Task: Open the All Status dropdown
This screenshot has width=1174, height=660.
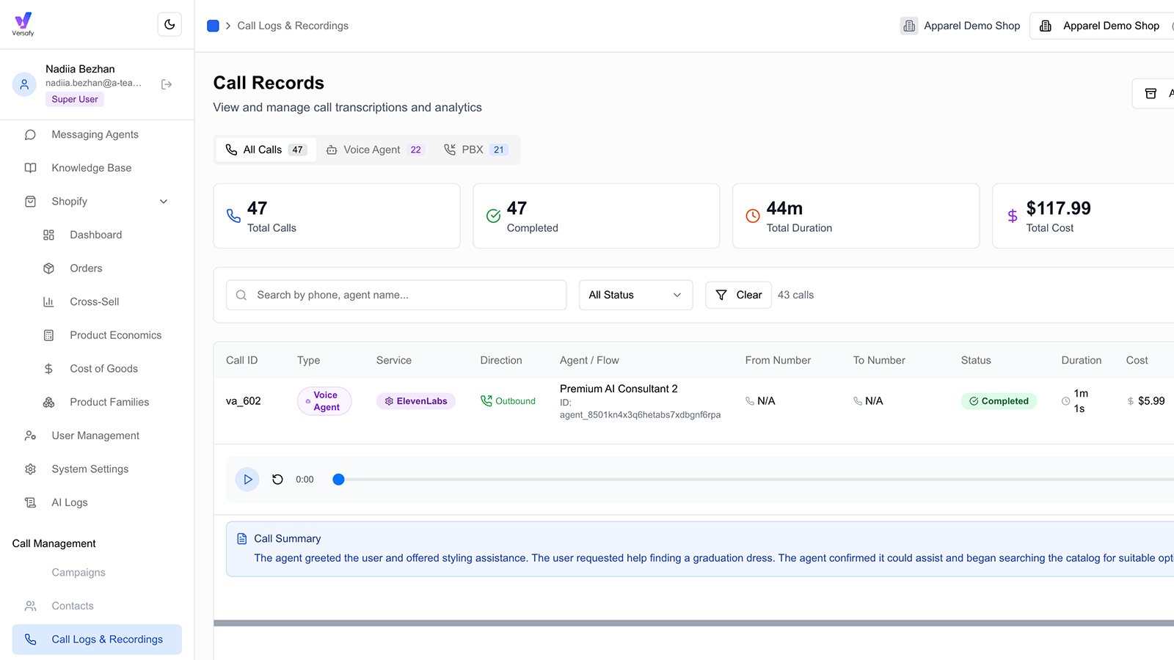Action: click(635, 295)
